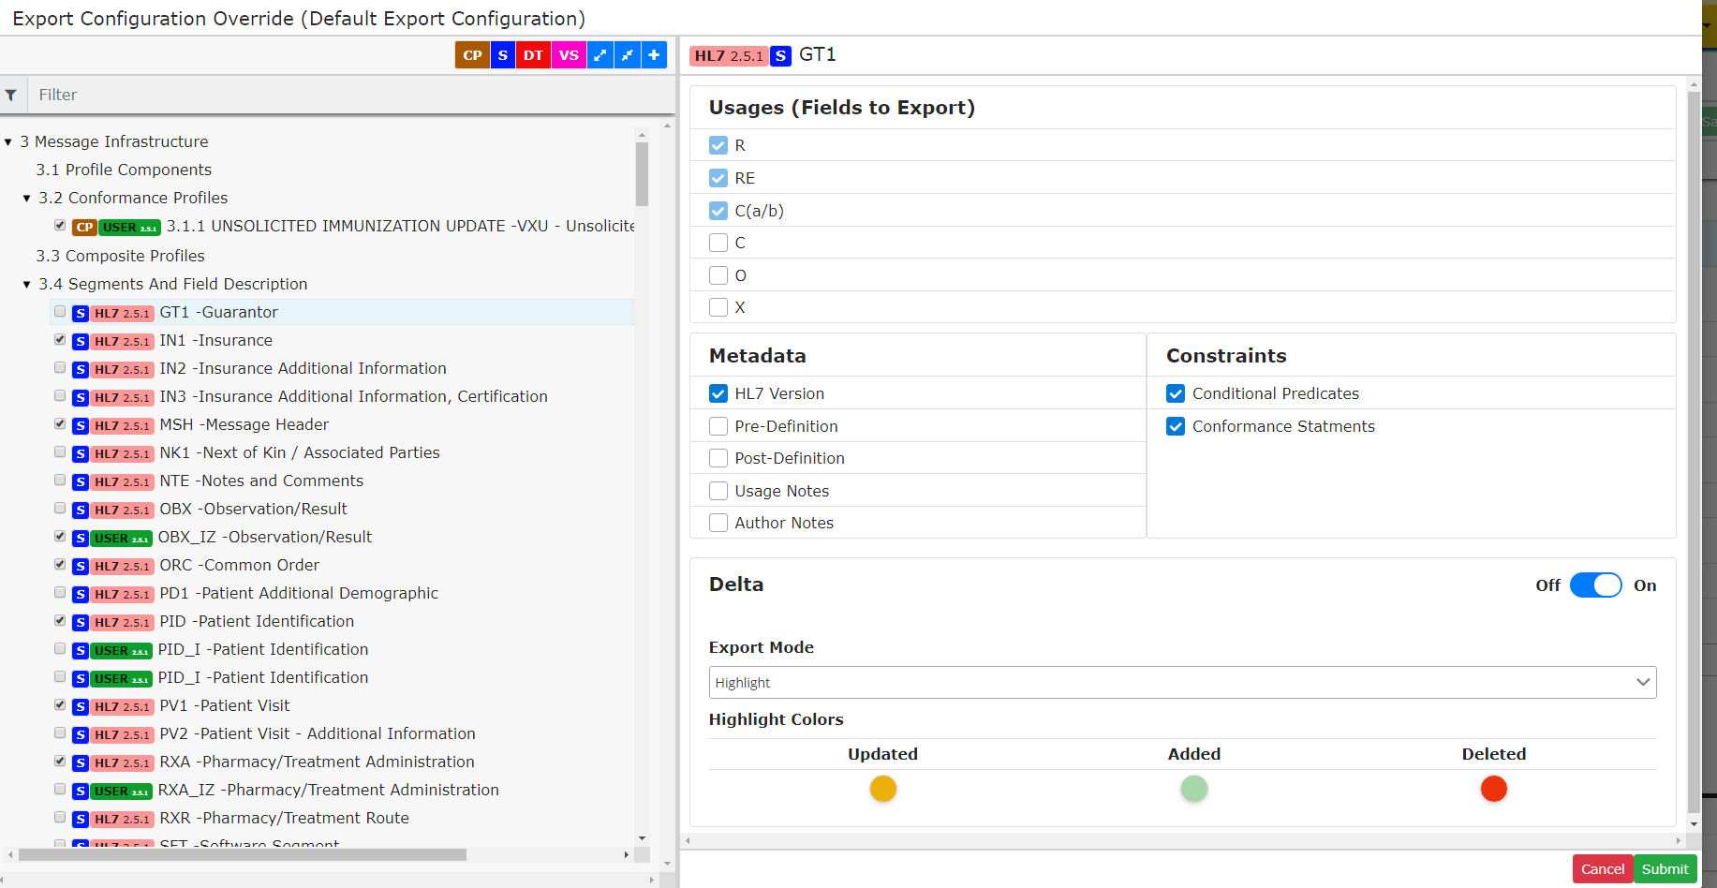Viewport: 1717px width, 888px height.
Task: Click the S badge on NTE row
Action: [81, 481]
